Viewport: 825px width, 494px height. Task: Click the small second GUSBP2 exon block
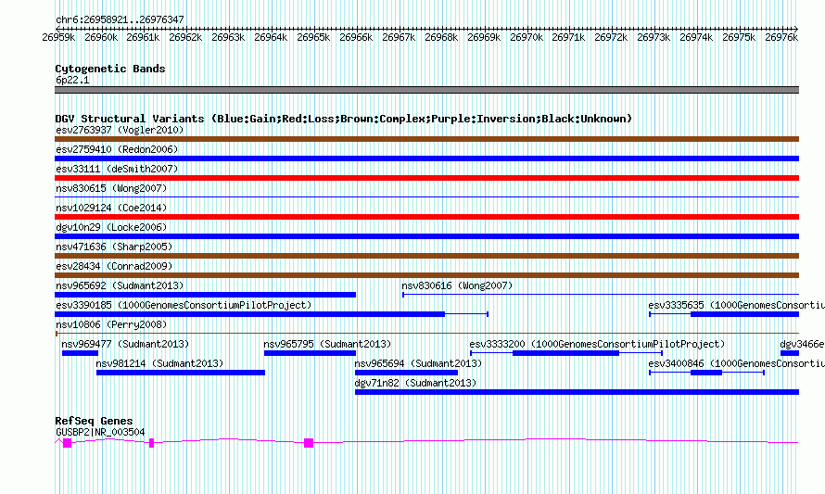pyautogui.click(x=151, y=443)
